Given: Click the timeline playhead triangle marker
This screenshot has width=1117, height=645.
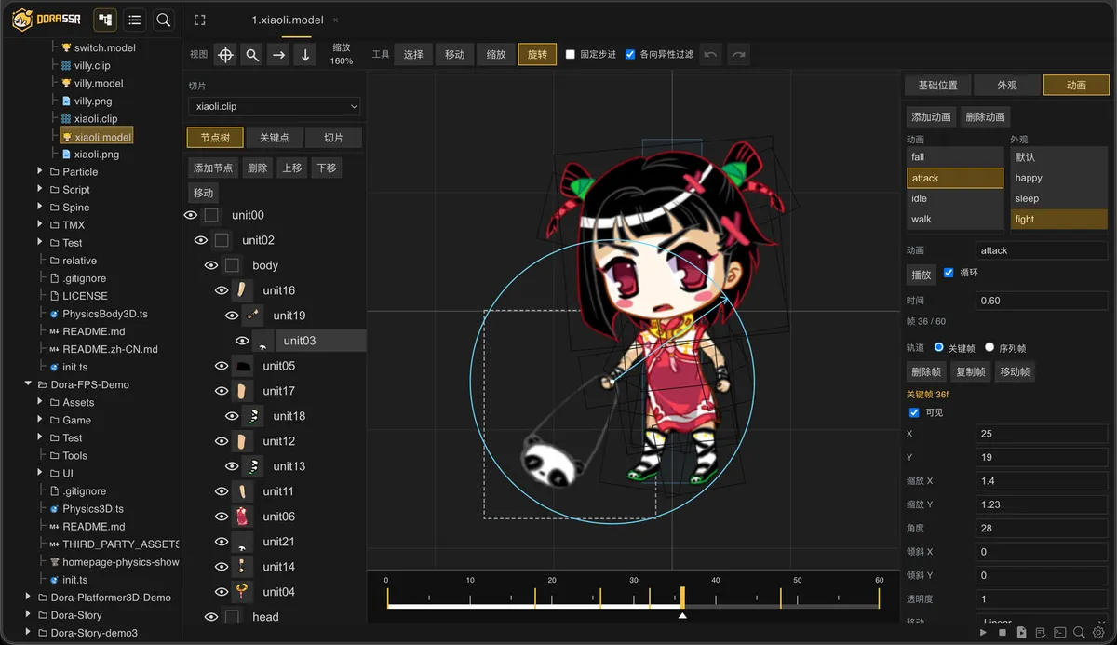Looking at the screenshot, I should point(682,615).
